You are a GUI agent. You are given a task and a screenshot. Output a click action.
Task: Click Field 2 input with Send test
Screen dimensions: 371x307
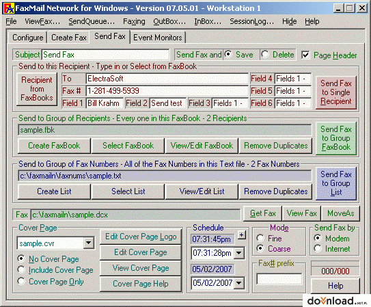[x=168, y=103]
